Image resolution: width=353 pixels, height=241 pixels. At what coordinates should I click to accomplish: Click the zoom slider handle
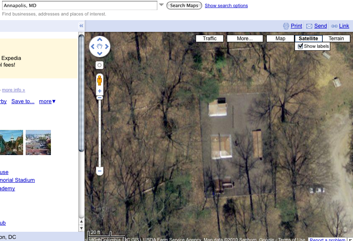point(100,98)
